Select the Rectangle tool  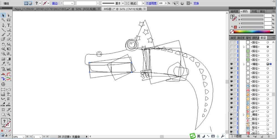[9, 30]
